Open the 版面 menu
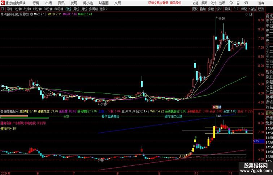The width and height of the screenshot is (273, 175). click(204, 3)
